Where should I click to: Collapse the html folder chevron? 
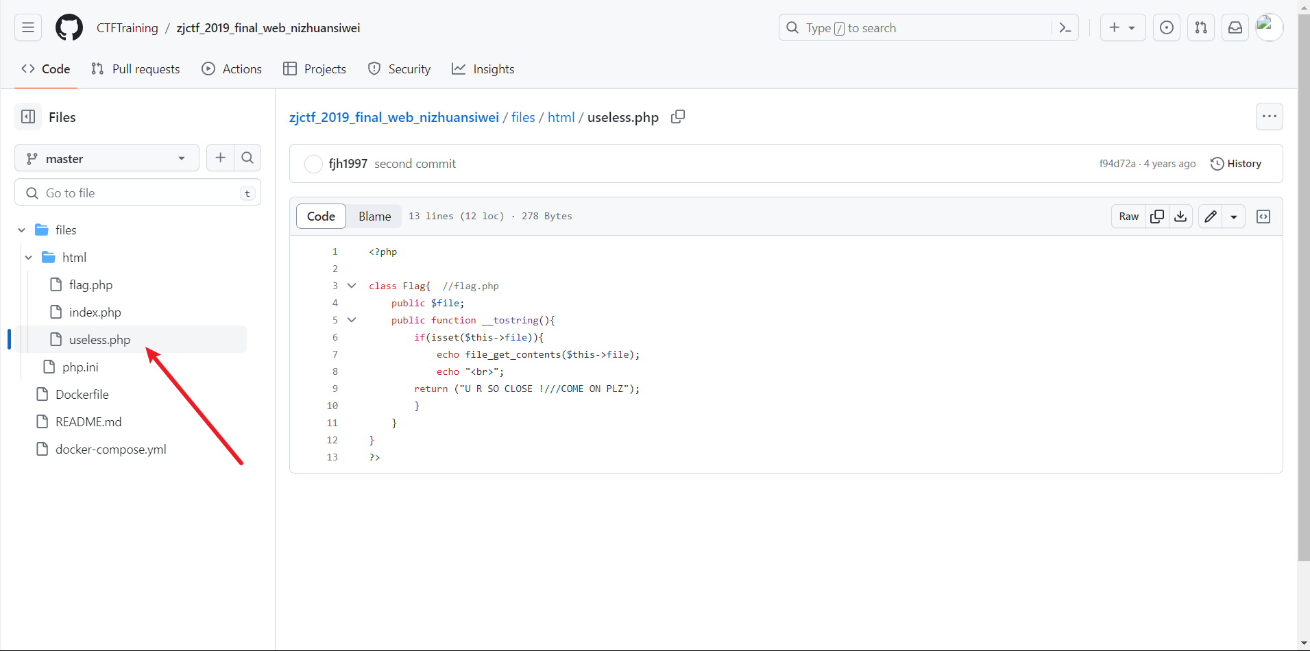[29, 257]
